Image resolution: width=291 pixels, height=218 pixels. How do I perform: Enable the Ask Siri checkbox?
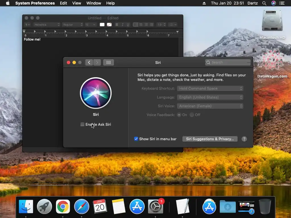[x=82, y=124]
